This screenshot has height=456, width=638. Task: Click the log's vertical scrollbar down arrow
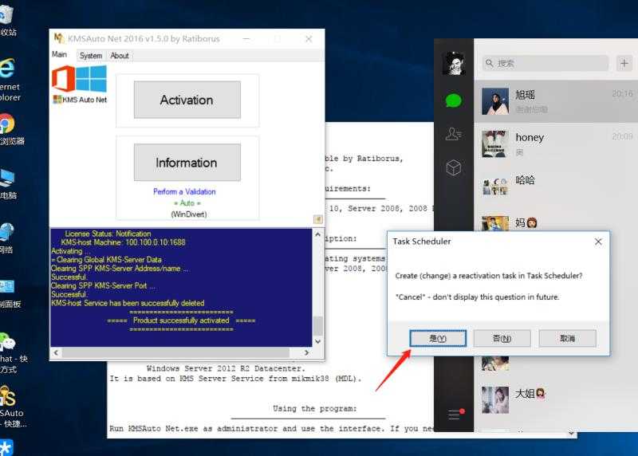pos(317,341)
